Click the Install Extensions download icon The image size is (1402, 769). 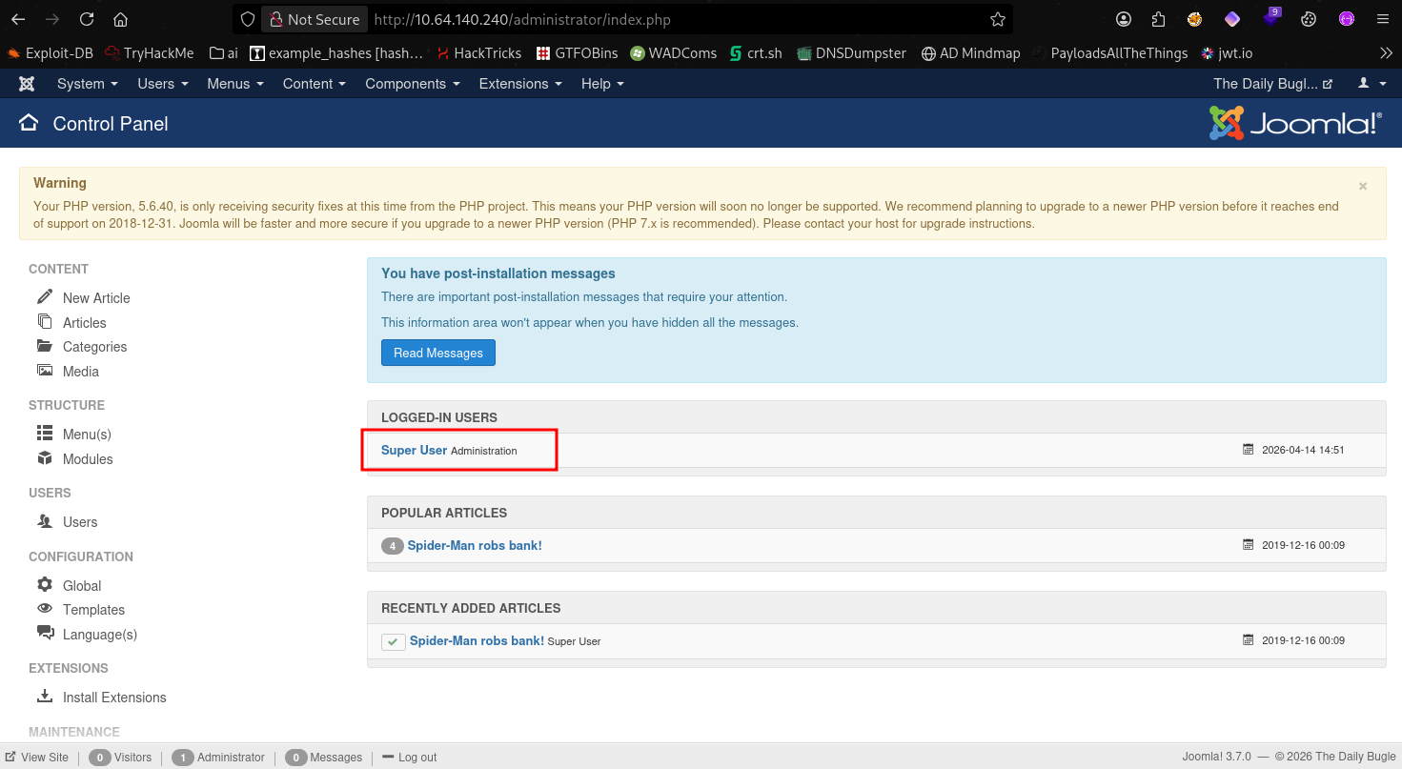point(45,697)
